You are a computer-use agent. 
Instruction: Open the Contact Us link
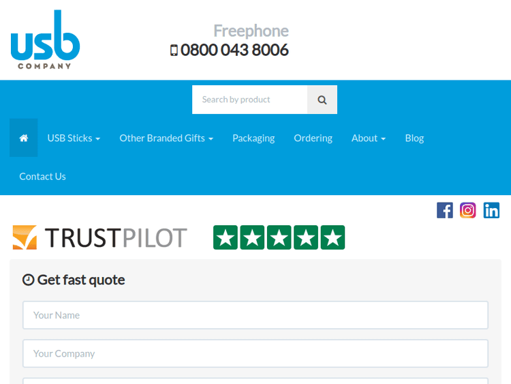coord(42,176)
